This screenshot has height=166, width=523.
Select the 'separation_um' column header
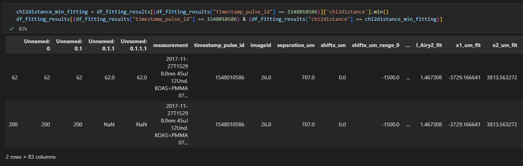coord(296,45)
